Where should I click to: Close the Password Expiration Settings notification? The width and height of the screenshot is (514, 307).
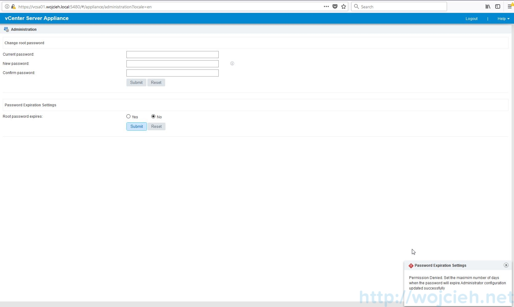[506, 265]
